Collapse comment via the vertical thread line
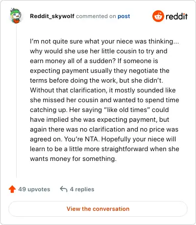 pos(17,101)
